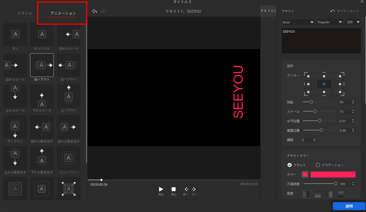Adjust the 水平位置 horizontal position slider
This screenshot has width=366, height=212.
319,121
